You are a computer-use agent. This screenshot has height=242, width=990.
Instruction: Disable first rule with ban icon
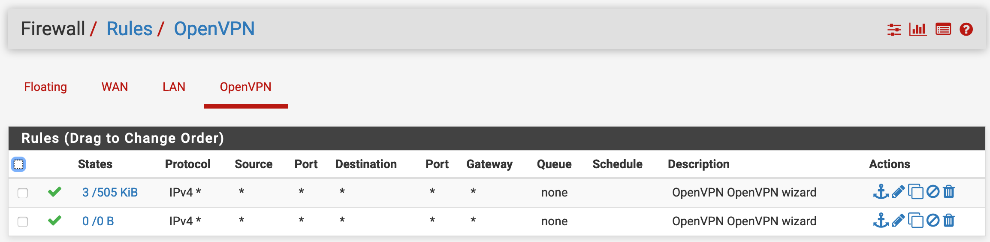coord(933,192)
